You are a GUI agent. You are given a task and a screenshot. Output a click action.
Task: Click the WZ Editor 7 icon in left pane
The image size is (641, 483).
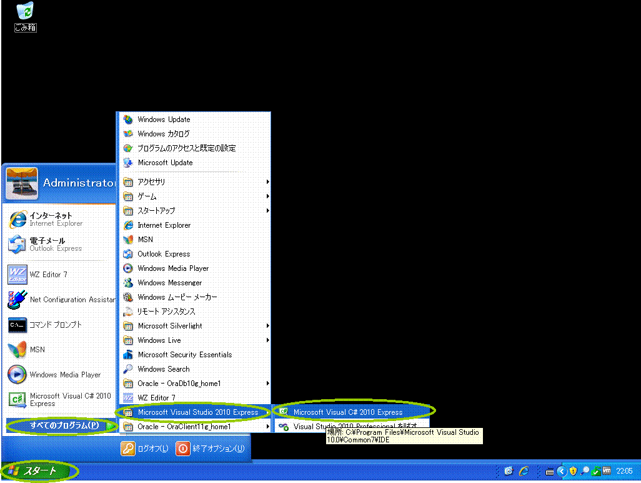[x=17, y=275]
